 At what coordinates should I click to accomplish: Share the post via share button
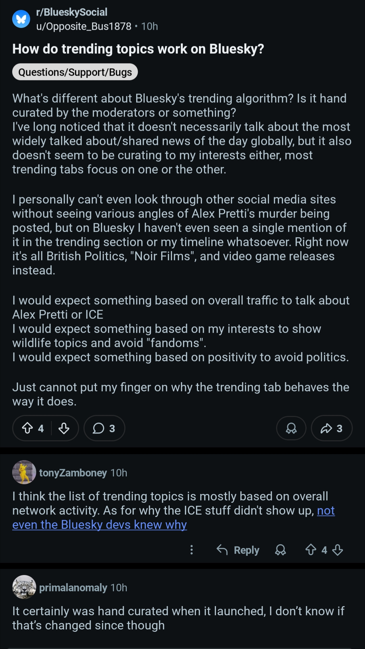coord(332,428)
